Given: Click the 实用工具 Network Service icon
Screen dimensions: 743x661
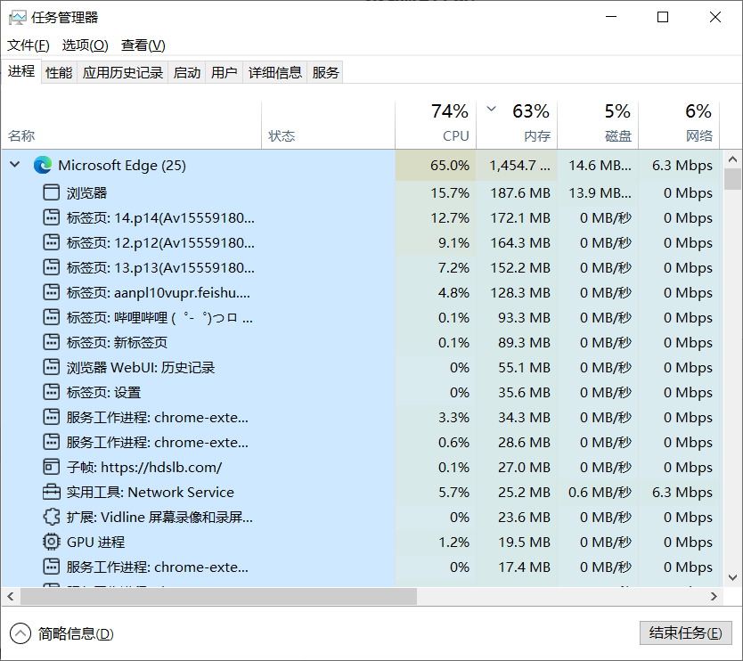Looking at the screenshot, I should click(x=50, y=492).
